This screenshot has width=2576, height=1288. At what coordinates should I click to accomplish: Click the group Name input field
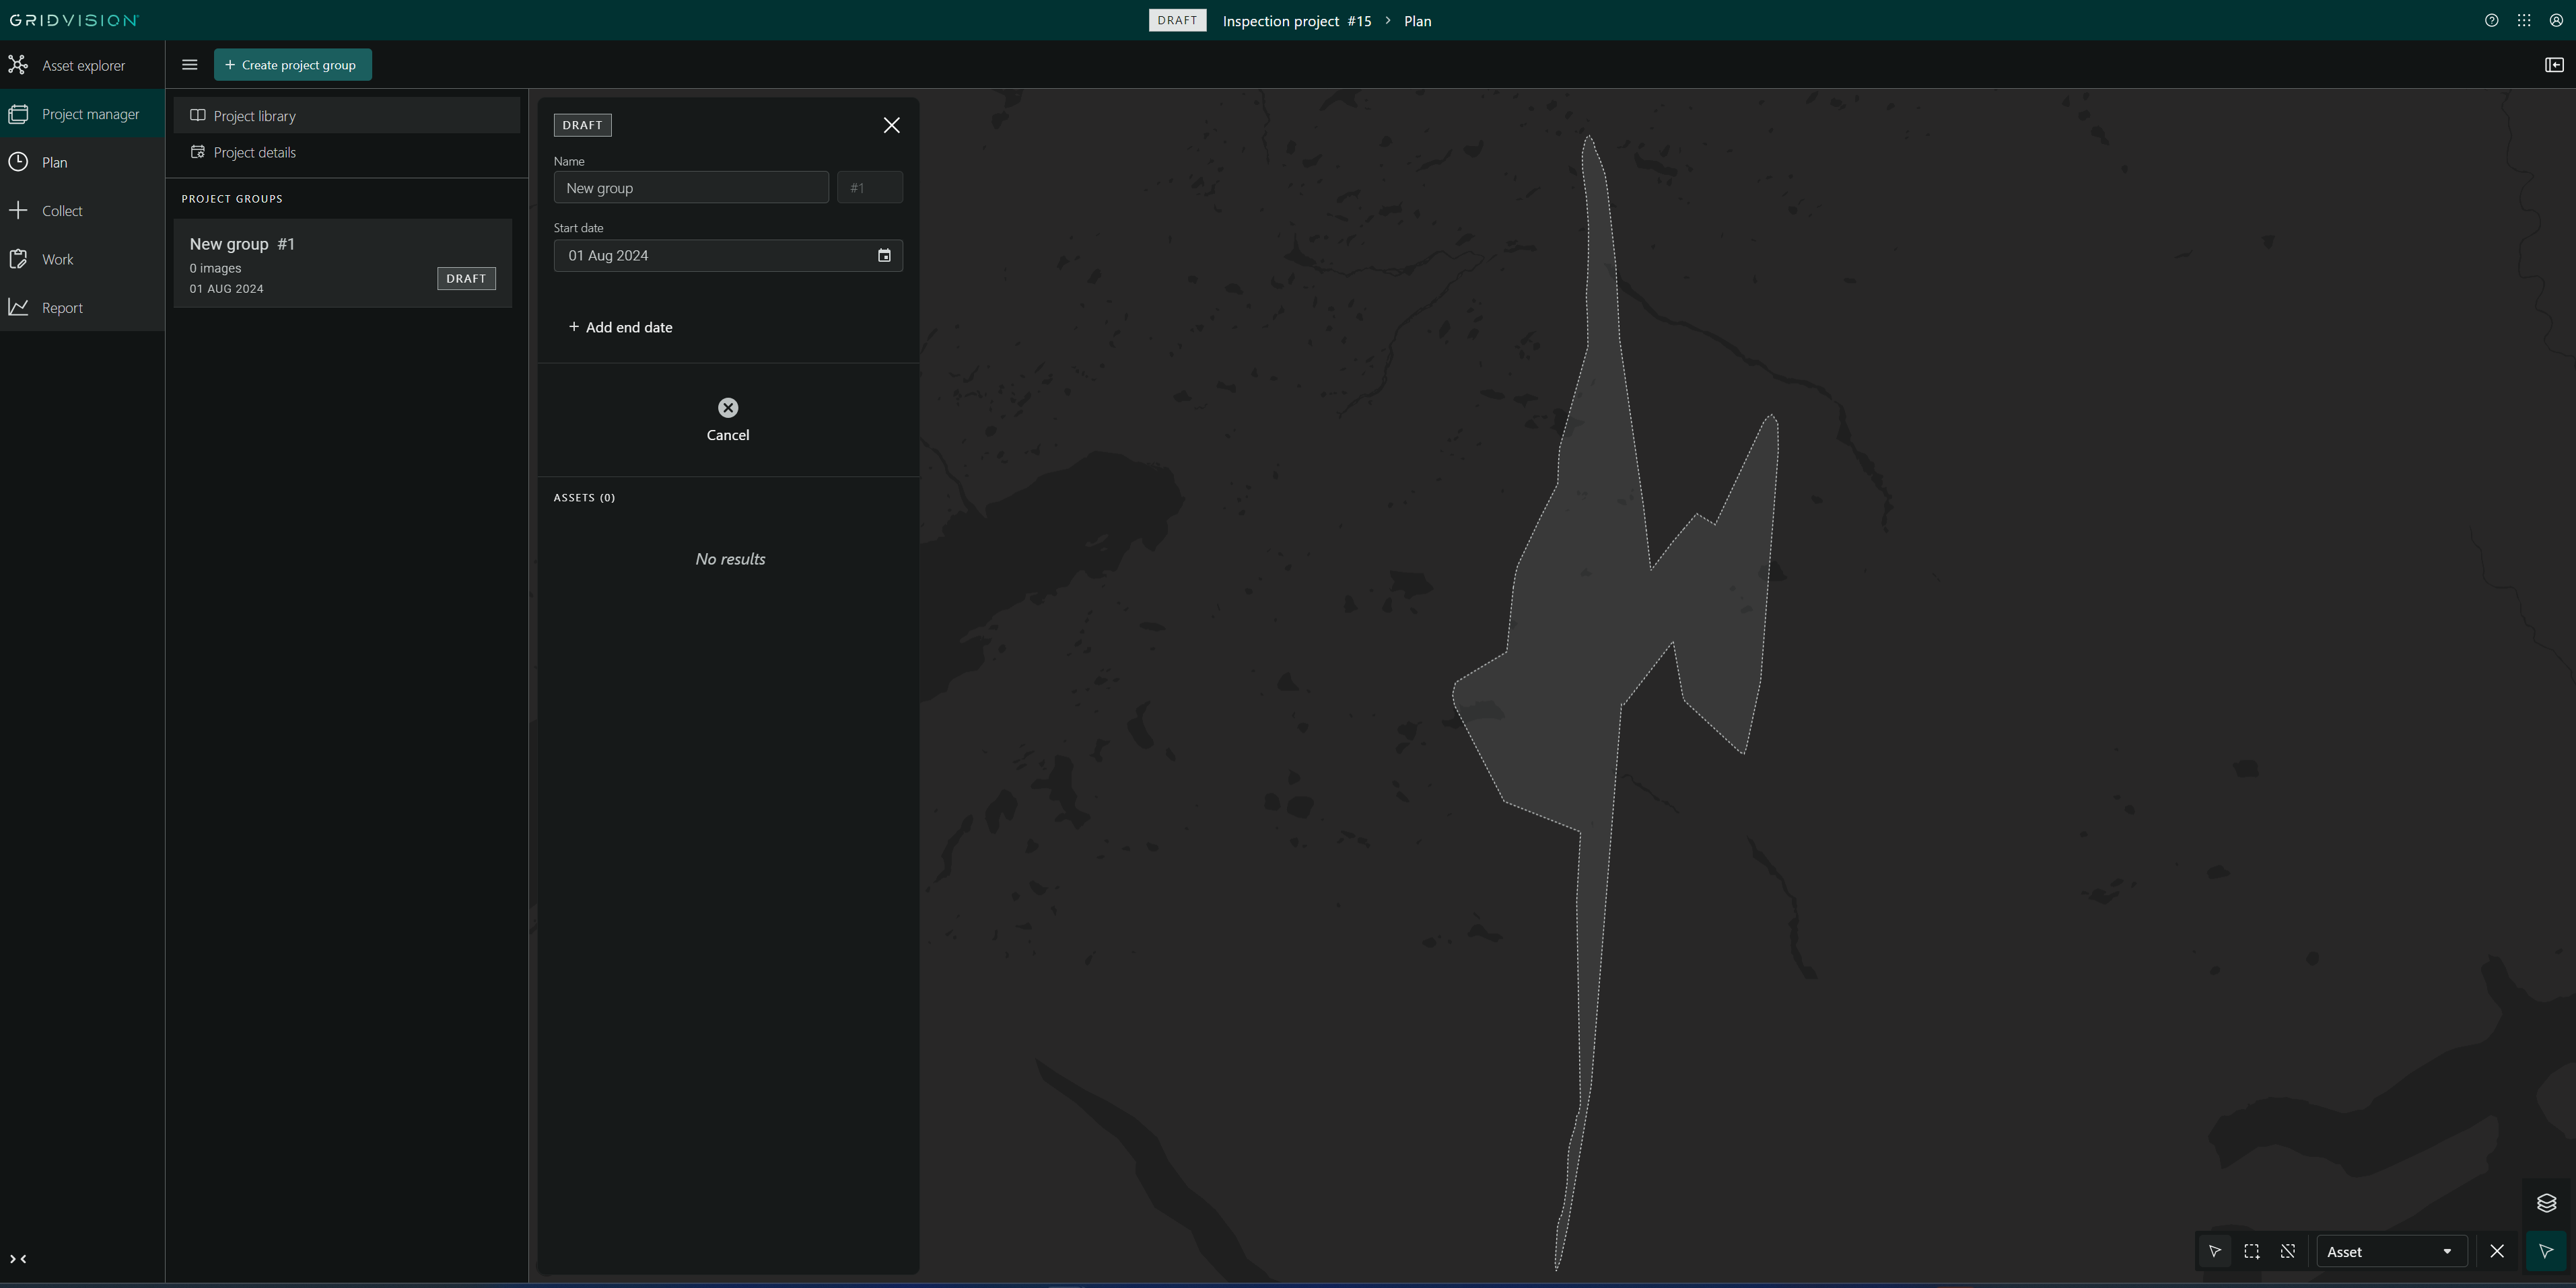690,188
